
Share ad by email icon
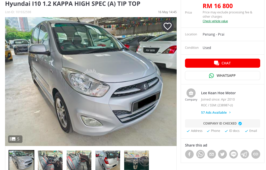(x=211, y=154)
